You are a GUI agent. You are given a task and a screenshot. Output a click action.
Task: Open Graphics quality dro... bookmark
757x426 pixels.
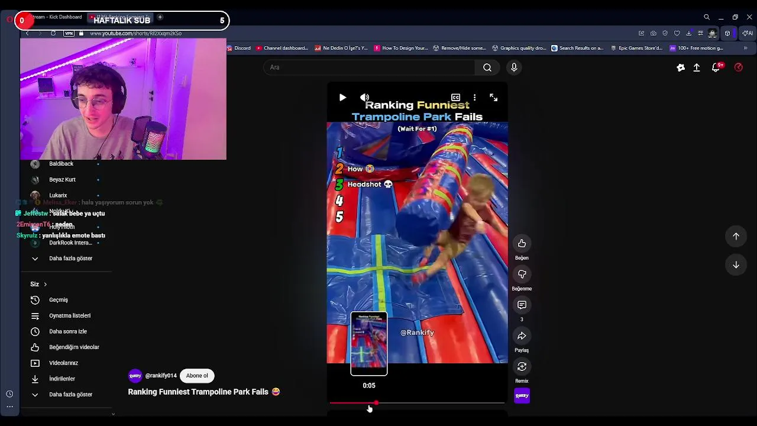coord(519,48)
